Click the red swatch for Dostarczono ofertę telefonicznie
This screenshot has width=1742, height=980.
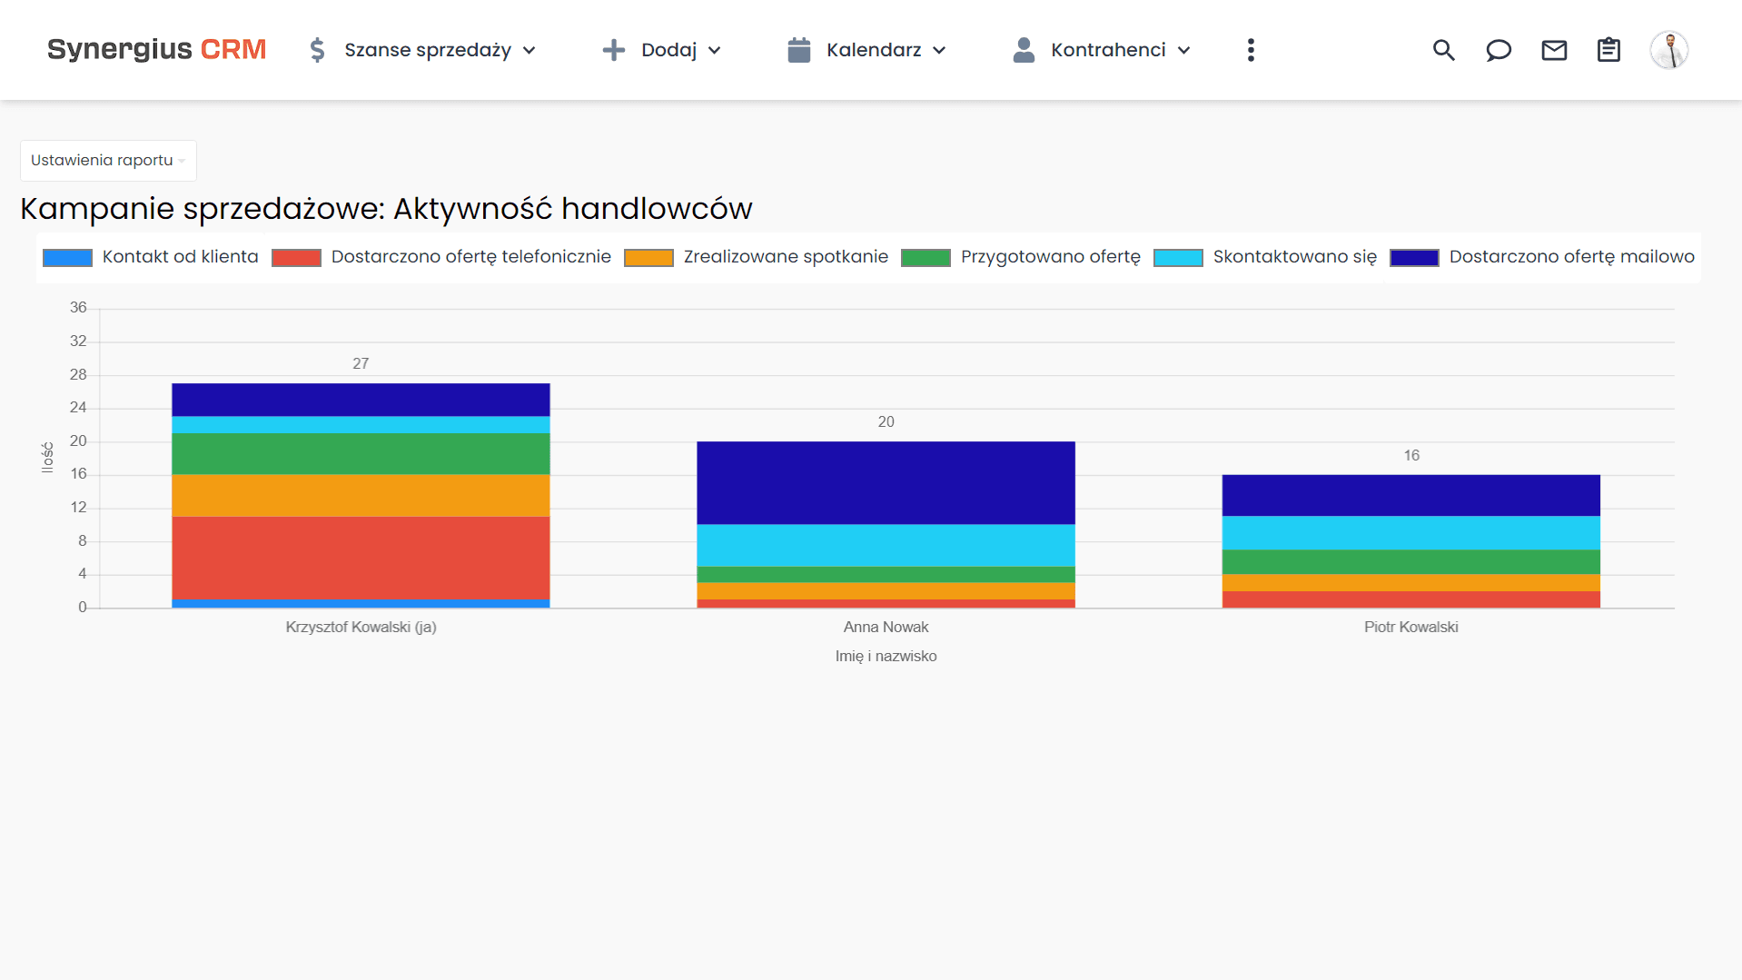click(295, 257)
